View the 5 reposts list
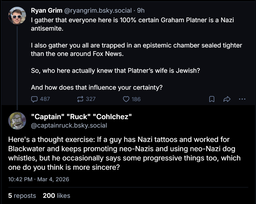The height and width of the screenshot is (204, 256). [x=22, y=196]
